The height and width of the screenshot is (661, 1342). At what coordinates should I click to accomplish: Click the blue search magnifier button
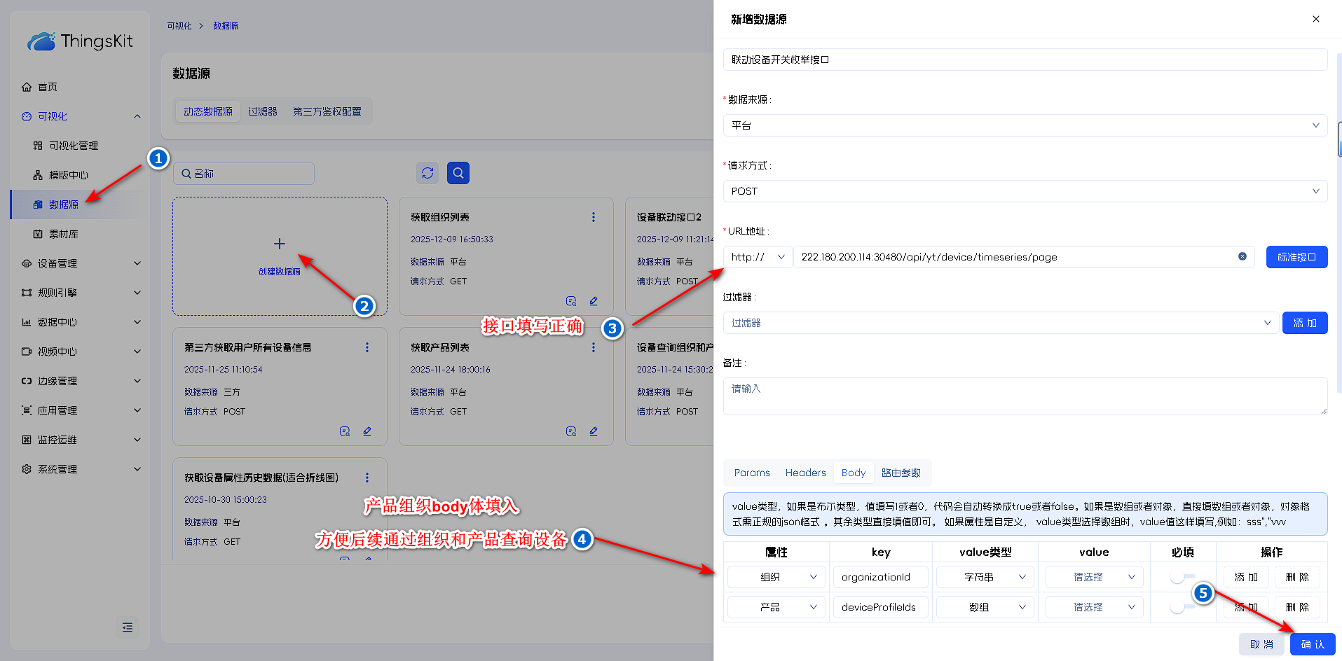(x=458, y=173)
